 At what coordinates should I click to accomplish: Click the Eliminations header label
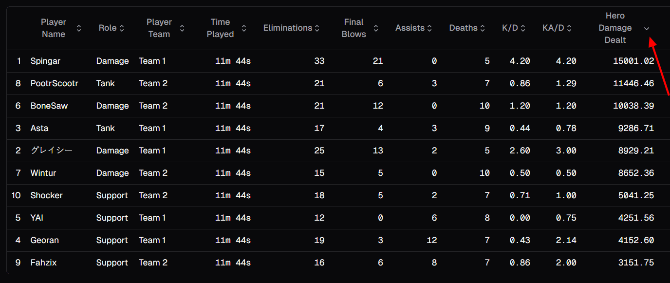(x=288, y=28)
